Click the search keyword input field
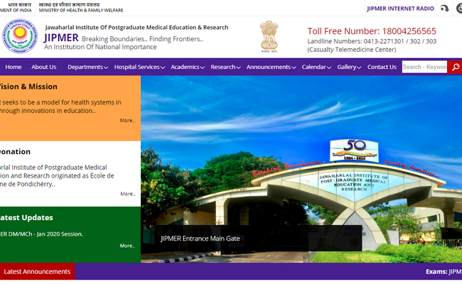This screenshot has width=462, height=284. (424, 67)
